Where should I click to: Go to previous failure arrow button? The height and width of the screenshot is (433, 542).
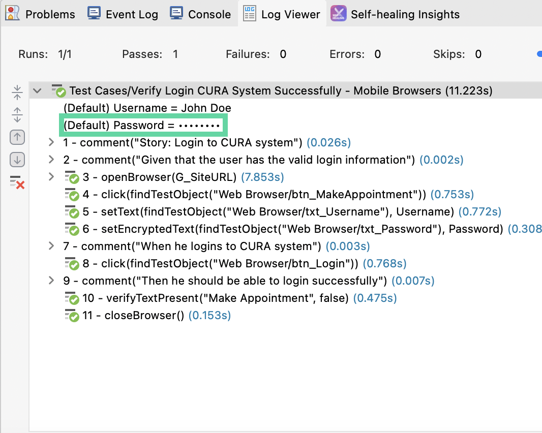[x=17, y=137]
